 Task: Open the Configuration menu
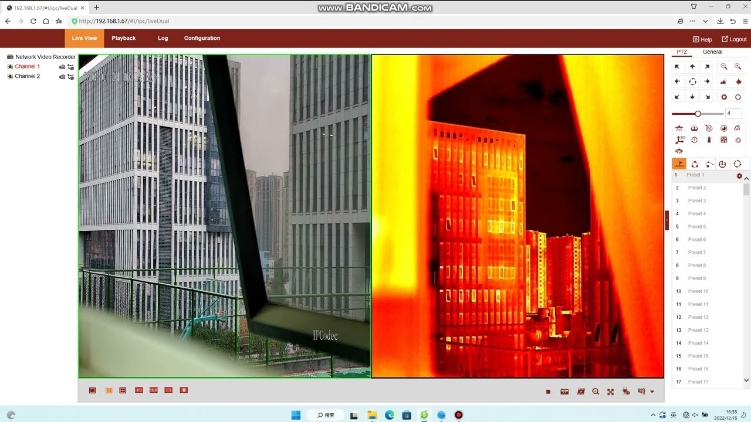(202, 38)
